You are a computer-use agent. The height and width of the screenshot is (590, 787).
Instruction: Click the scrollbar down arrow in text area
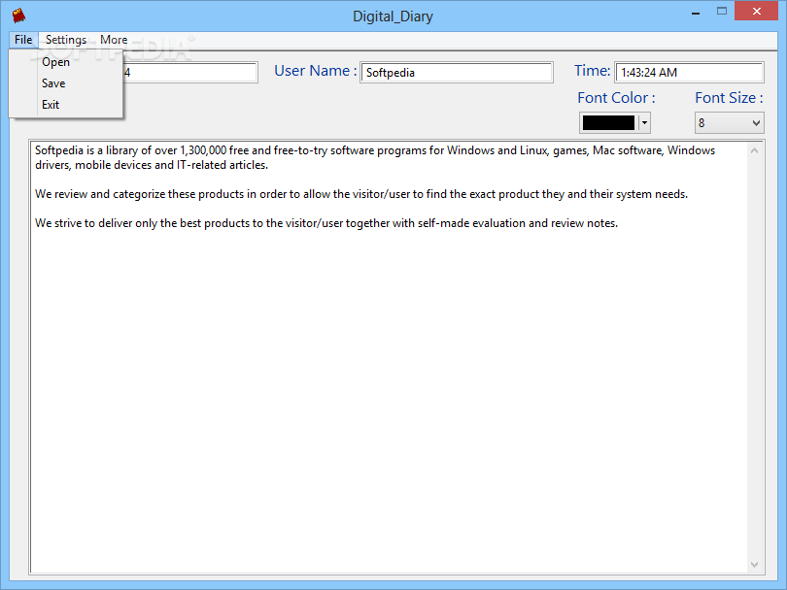754,565
